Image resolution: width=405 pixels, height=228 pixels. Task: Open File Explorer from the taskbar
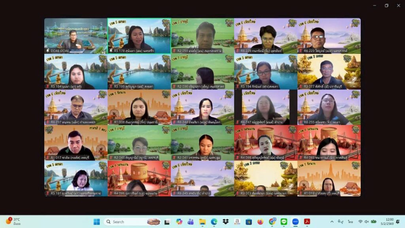[x=202, y=222]
